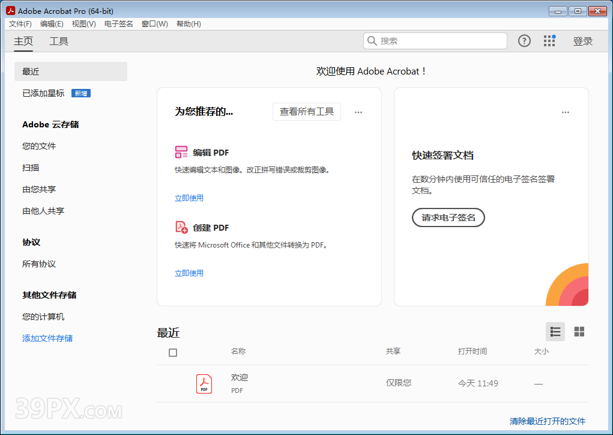Screen dimensions: 613x435
Task: Switch to the 主页 tab
Action: (x=23, y=41)
